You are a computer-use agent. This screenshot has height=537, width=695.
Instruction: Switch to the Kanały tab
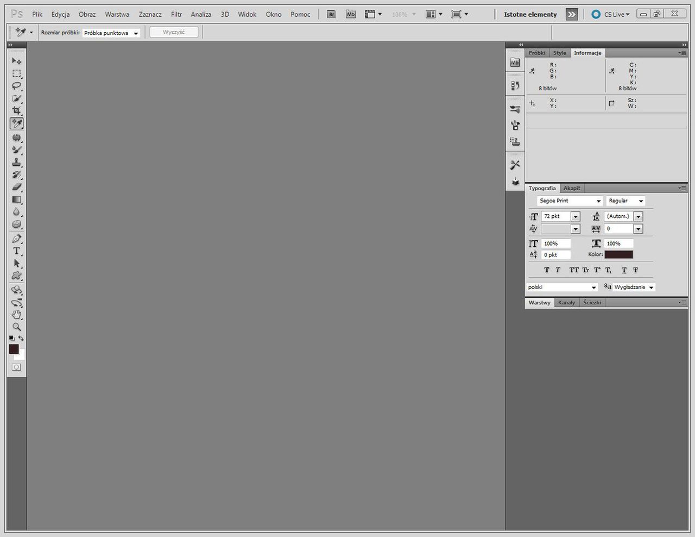(x=566, y=302)
